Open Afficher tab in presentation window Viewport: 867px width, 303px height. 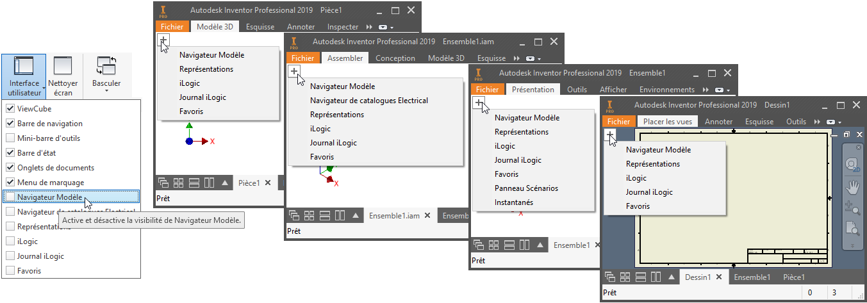click(613, 90)
